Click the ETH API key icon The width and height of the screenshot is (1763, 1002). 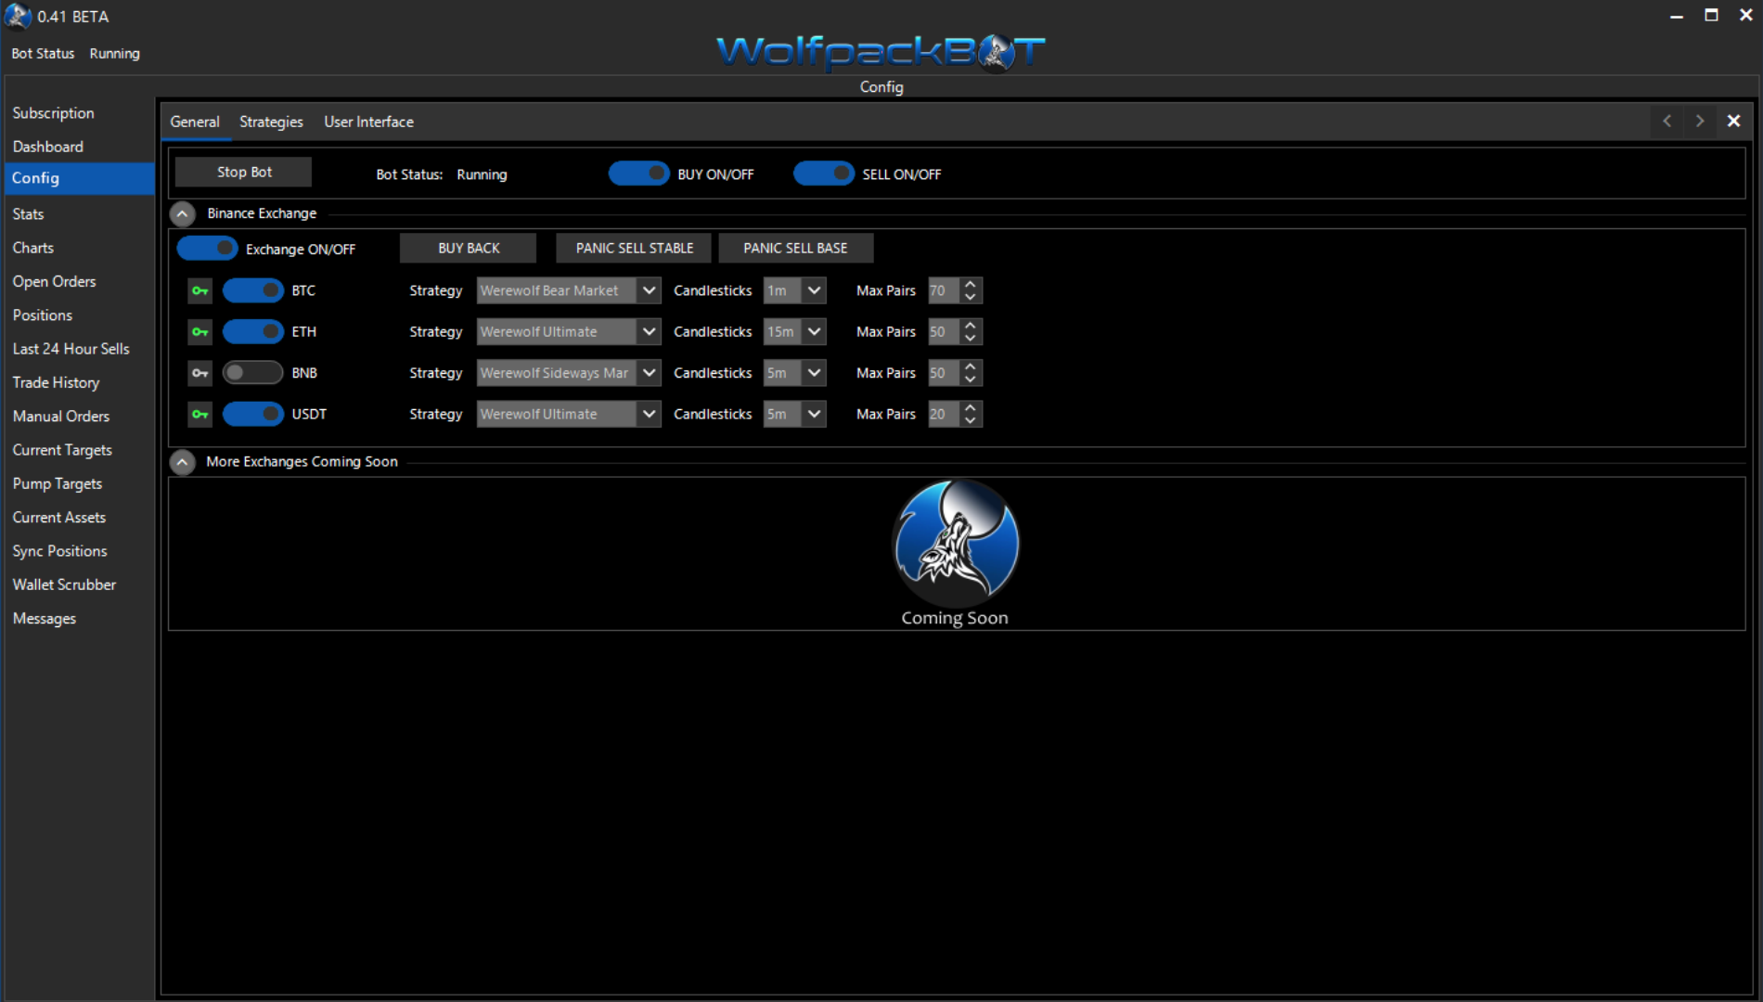click(x=199, y=332)
